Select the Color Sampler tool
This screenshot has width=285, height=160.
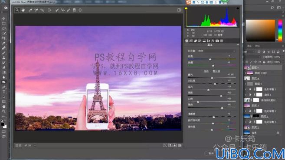36,10
